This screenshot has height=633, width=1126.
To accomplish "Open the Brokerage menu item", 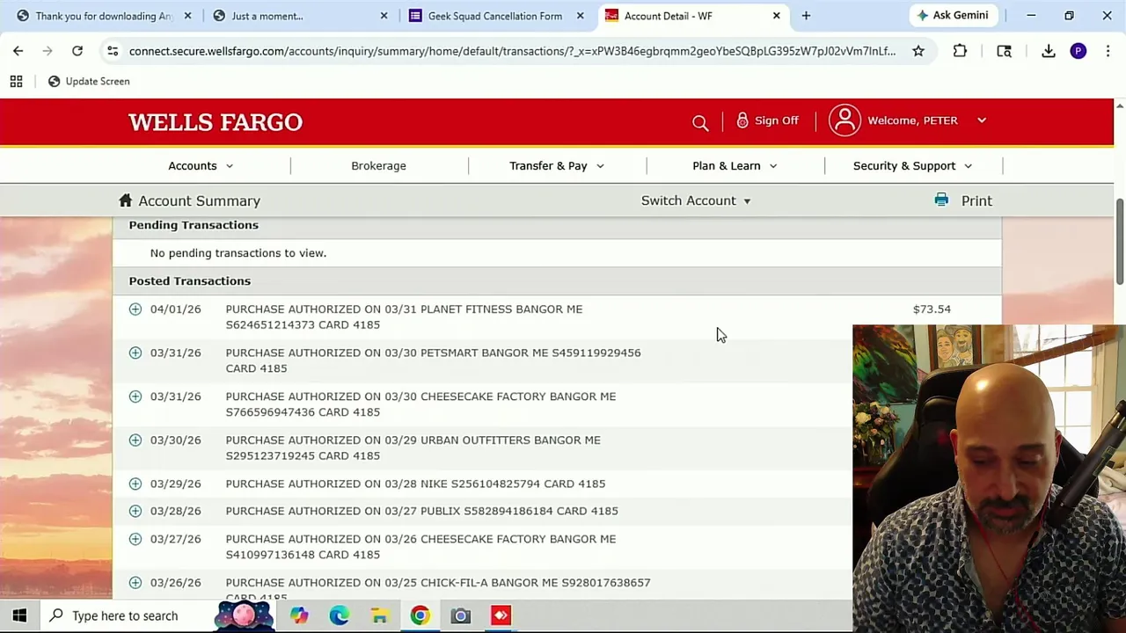I will 378,165.
